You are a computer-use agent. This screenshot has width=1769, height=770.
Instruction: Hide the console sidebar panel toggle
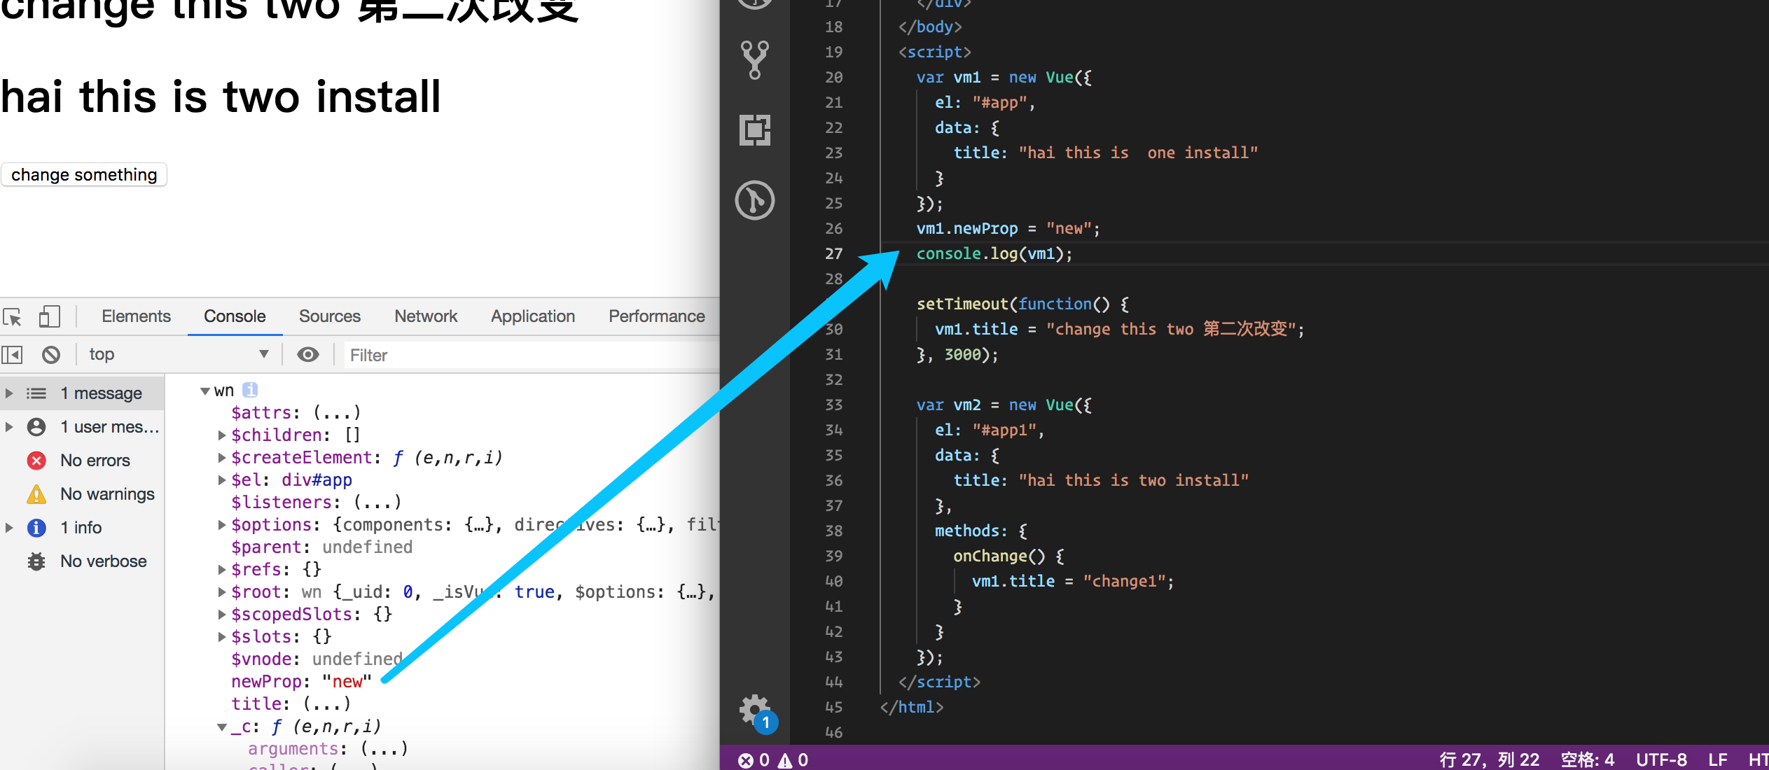click(x=13, y=355)
